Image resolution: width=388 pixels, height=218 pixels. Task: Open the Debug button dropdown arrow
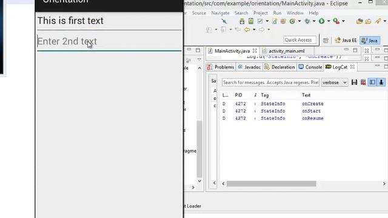click(314, 21)
